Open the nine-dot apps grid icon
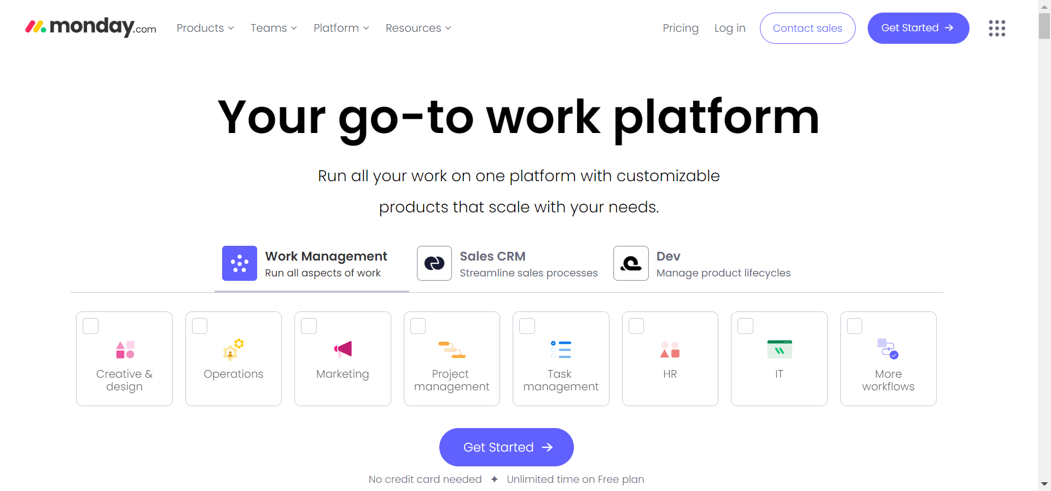1051x491 pixels. [996, 28]
